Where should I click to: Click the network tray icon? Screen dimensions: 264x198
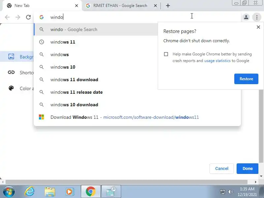click(223, 192)
